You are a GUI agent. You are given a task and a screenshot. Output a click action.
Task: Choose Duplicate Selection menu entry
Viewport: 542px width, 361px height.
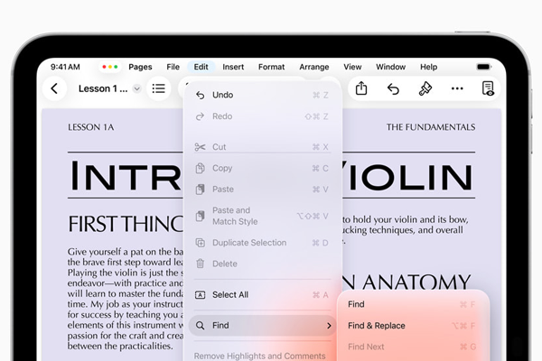pos(262,243)
